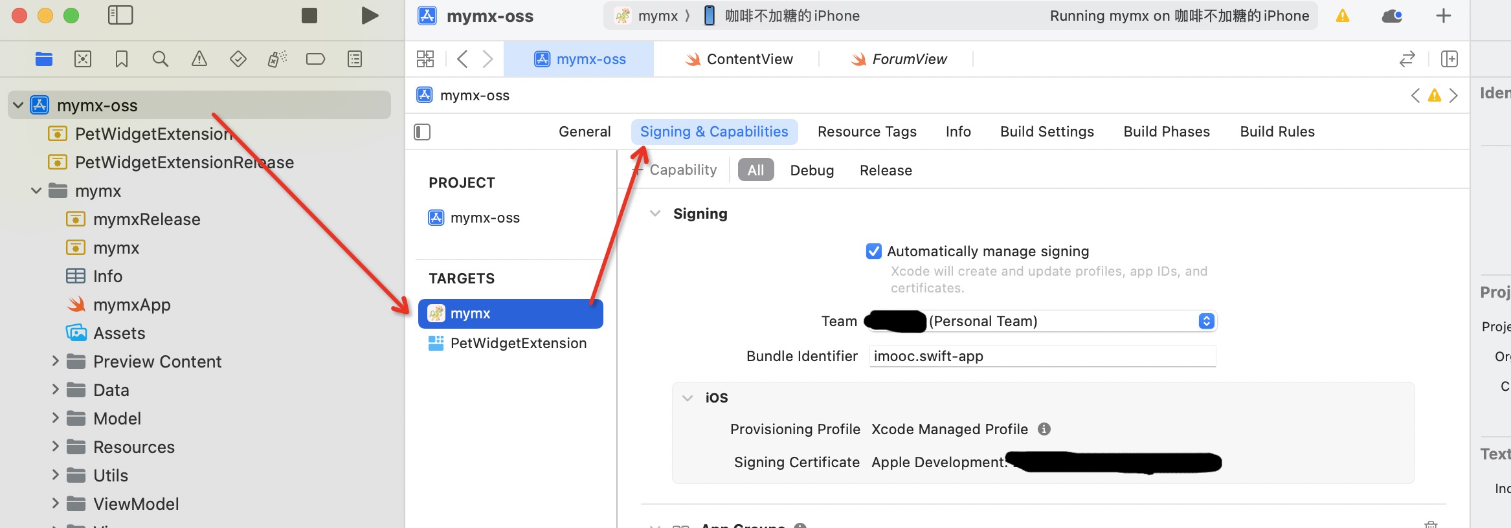
Task: Click the Bundle Identifier field
Action: click(x=1042, y=356)
